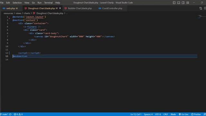Click 'charts' in the breadcrumb
The image size is (206, 116).
click(x=27, y=13)
